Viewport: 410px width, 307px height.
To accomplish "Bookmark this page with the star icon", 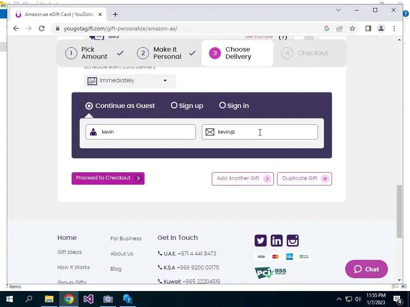I will [352, 28].
